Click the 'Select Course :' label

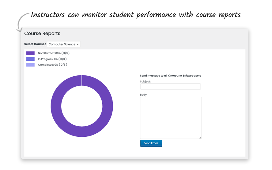[x=35, y=44]
